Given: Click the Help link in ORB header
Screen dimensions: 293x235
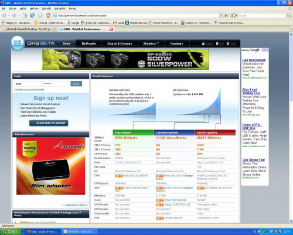Looking at the screenshot, I should [x=220, y=43].
